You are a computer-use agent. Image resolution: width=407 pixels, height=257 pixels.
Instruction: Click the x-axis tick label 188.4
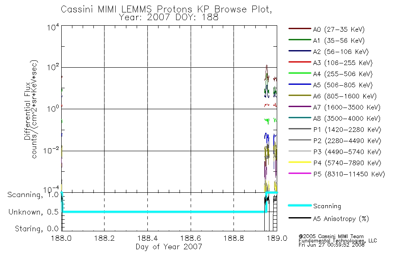click(147, 238)
